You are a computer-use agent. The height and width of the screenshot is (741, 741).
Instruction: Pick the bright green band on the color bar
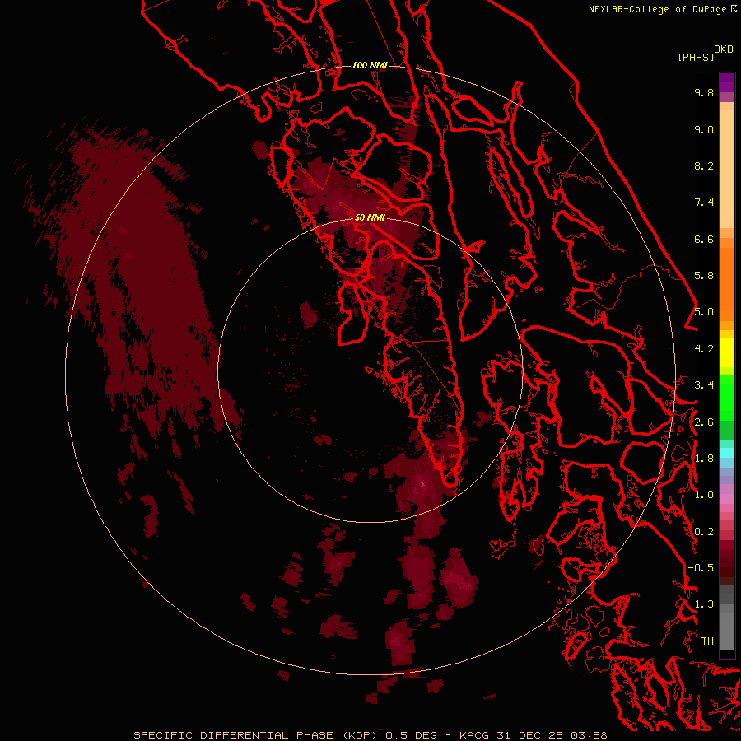point(727,398)
